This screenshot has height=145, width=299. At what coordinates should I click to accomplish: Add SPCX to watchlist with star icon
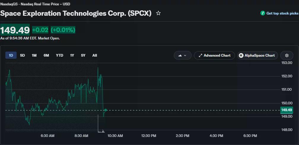pyautogui.click(x=158, y=13)
